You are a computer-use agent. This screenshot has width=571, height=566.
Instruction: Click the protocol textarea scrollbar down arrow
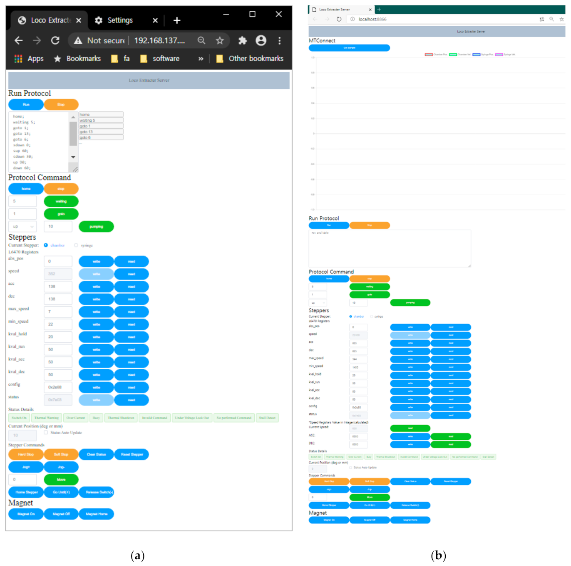pos(73,157)
